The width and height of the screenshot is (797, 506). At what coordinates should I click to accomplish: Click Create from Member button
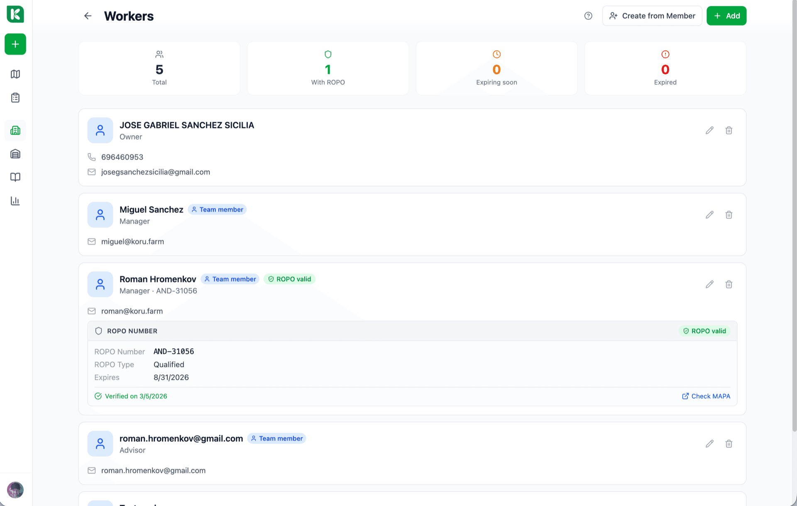(x=652, y=16)
